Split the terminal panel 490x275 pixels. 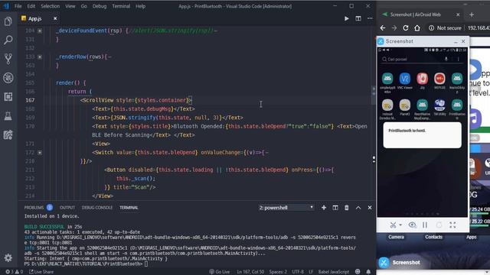(x=335, y=208)
